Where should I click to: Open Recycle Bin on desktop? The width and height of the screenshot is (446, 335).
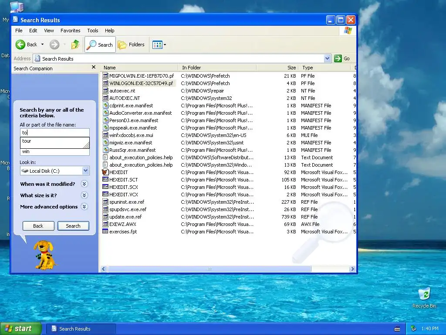coord(424,298)
